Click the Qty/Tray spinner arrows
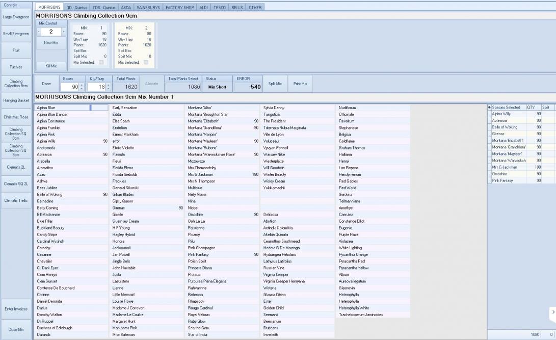 [109, 87]
